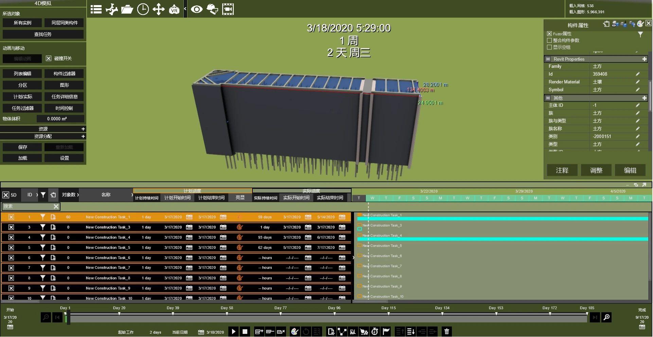Uncheck the checkbox for New Construction Task_3
The width and height of the screenshot is (653, 337).
[x=11, y=227]
